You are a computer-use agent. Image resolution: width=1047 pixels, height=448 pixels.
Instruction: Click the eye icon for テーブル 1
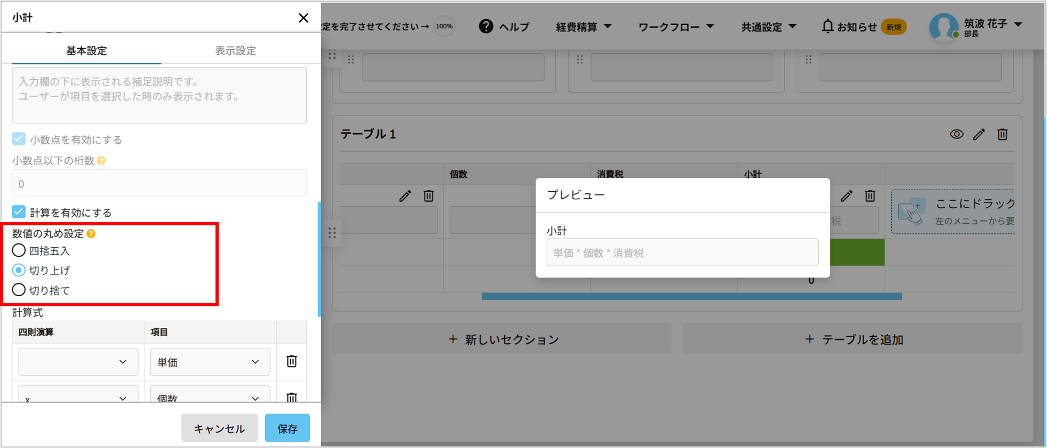(x=956, y=134)
